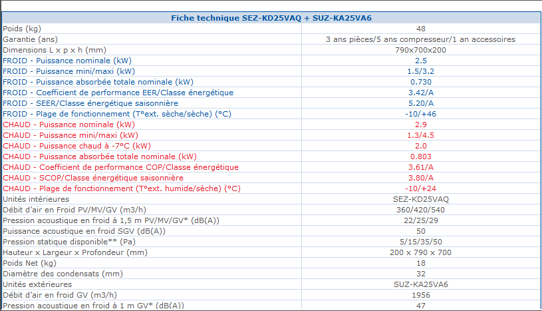The width and height of the screenshot is (542, 311).
Task: Click the acoustic pressure value 47
Action: pos(421,306)
